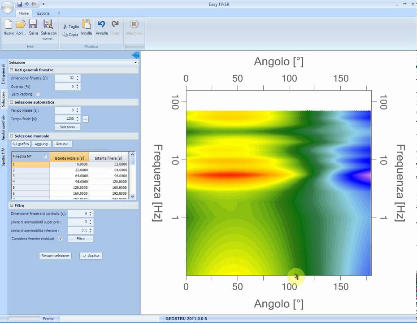Cut selection with Taglia
Screen dimensions: 417x323
pyautogui.click(x=71, y=26)
